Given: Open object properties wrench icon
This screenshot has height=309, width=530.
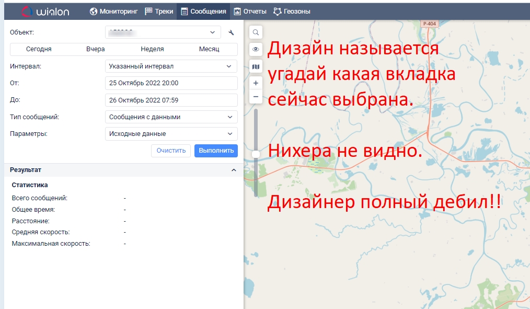Looking at the screenshot, I should pyautogui.click(x=231, y=32).
